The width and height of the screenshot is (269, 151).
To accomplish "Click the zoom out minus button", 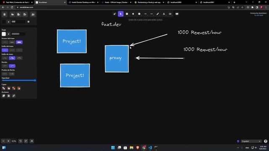I will click(3, 141).
